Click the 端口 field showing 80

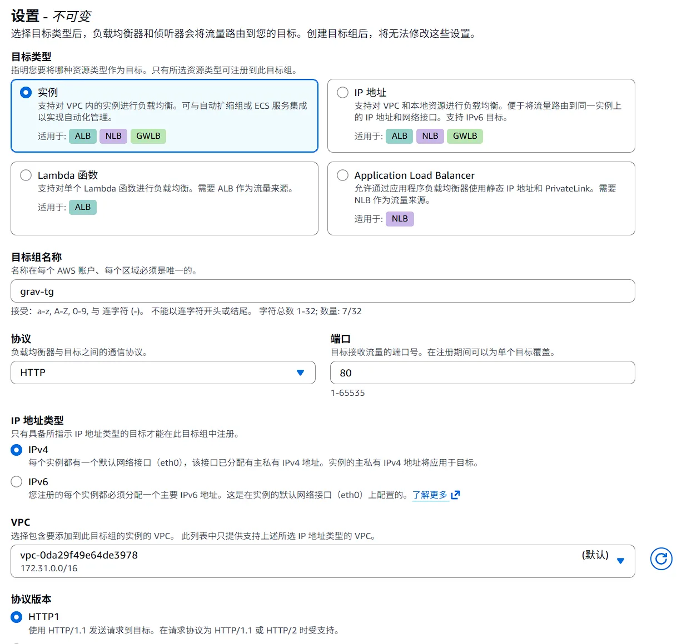[481, 373]
